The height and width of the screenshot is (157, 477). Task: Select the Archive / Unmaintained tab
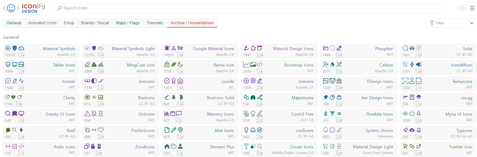(x=192, y=23)
